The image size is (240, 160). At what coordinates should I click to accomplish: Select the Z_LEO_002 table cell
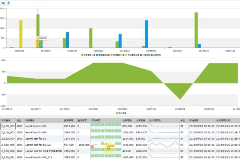[8, 126]
